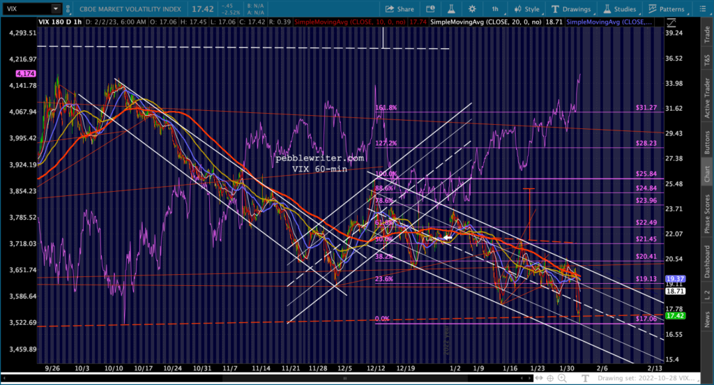
Task: Open the Studies menu
Action: coord(620,8)
